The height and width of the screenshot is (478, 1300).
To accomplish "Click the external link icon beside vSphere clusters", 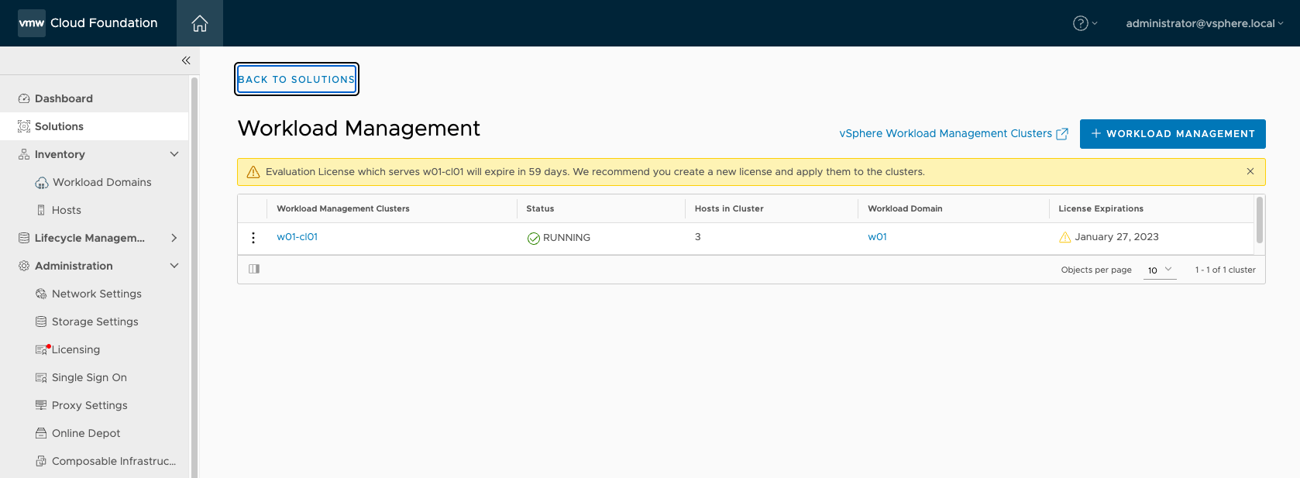I will coord(1062,134).
